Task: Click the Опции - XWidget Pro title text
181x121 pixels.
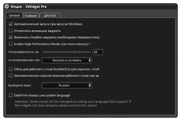Action: [28, 7]
